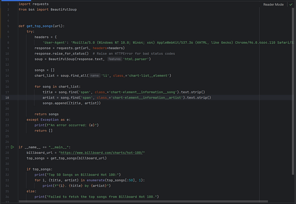This screenshot has width=296, height=204.
Task: Open the inspections widget green checkmark
Action: [290, 4]
